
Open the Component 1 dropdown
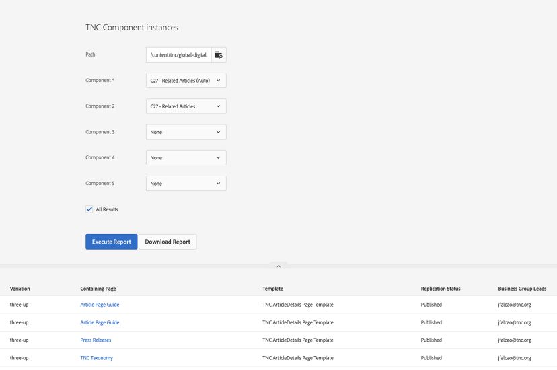click(186, 81)
